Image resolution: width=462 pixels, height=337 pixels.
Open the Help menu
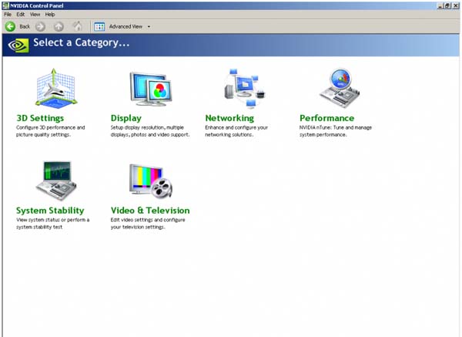50,15
